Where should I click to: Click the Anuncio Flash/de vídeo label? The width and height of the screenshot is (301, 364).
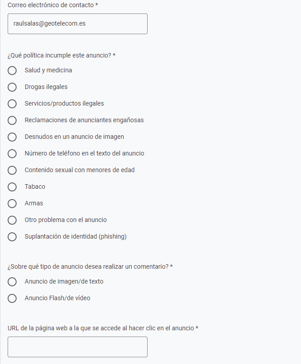[57, 298]
